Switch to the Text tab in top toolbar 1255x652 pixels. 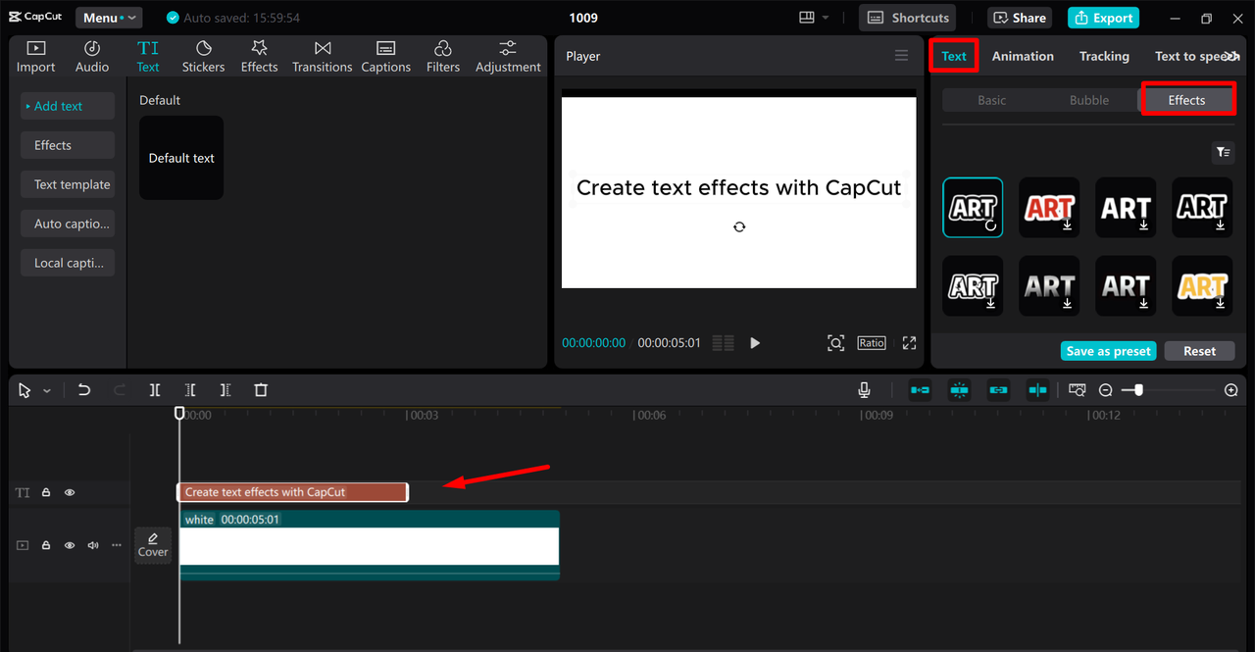pyautogui.click(x=148, y=57)
